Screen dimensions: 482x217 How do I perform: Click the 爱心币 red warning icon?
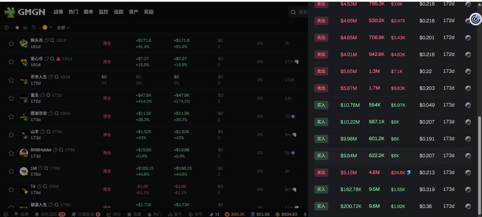click(x=58, y=59)
